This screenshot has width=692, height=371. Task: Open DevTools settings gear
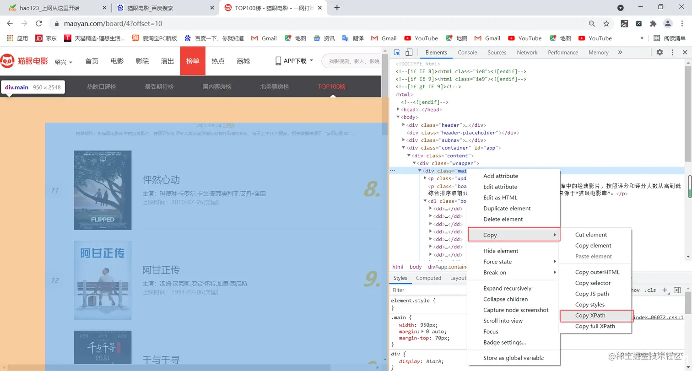point(660,53)
